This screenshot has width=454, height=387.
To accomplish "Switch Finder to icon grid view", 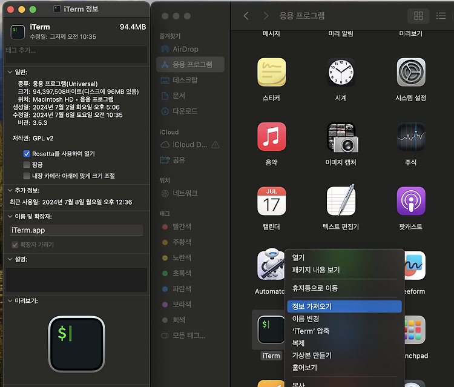I will coord(418,16).
